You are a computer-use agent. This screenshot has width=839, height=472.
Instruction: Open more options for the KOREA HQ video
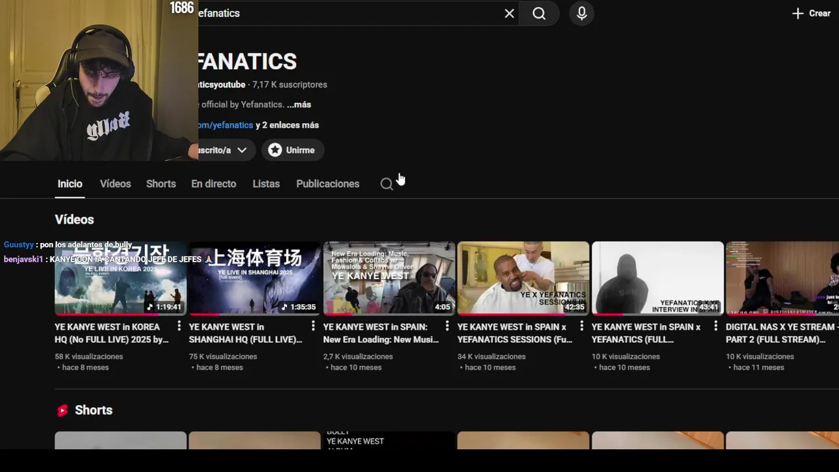[x=179, y=326]
